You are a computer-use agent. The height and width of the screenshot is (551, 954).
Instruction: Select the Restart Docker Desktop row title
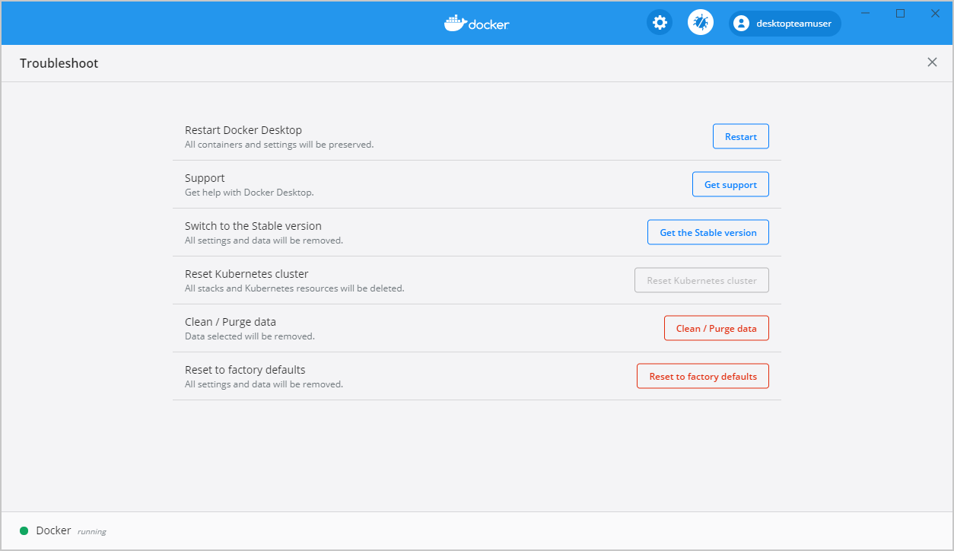[243, 130]
